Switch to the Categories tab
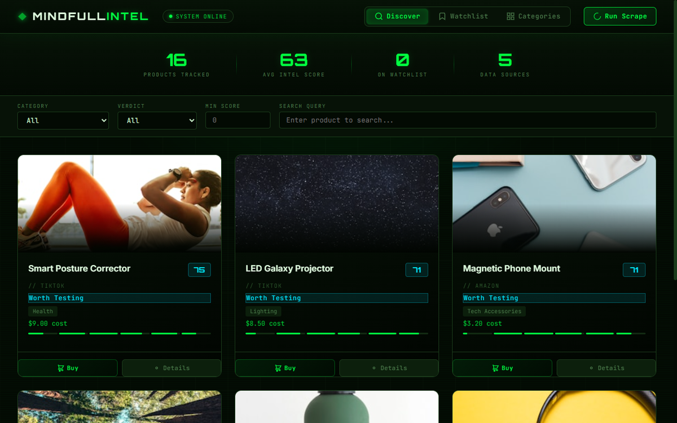677x423 pixels. point(533,16)
